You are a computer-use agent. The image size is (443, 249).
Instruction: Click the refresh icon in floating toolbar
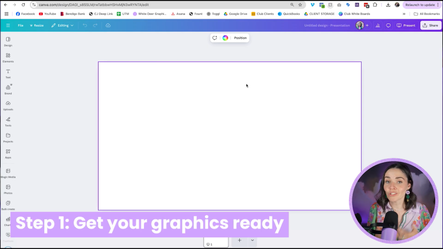click(215, 38)
